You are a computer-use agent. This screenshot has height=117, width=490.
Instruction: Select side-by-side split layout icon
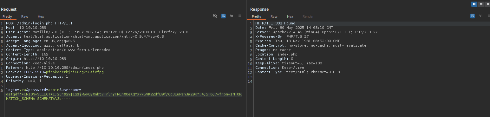tap(474, 4)
